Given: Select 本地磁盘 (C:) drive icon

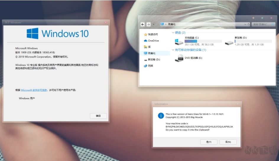Looking at the screenshot, I should click(179, 42).
